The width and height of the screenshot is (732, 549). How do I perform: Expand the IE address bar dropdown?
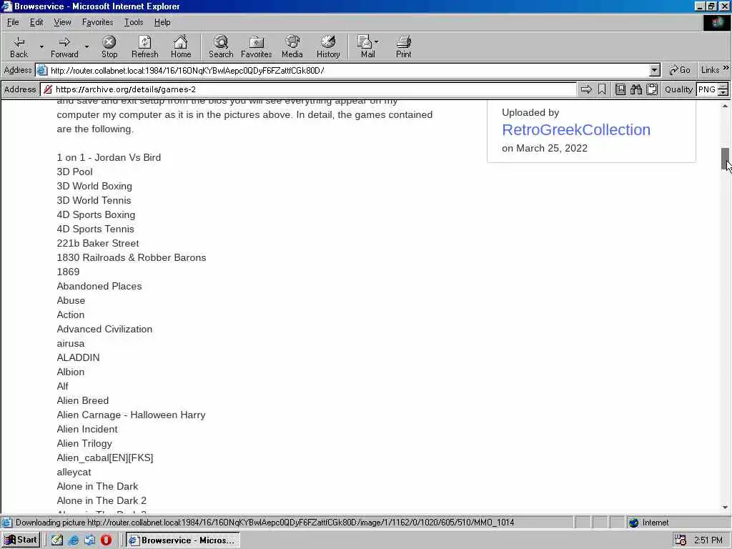coord(655,71)
